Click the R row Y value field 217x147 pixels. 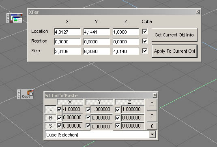pyautogui.click(x=102, y=118)
